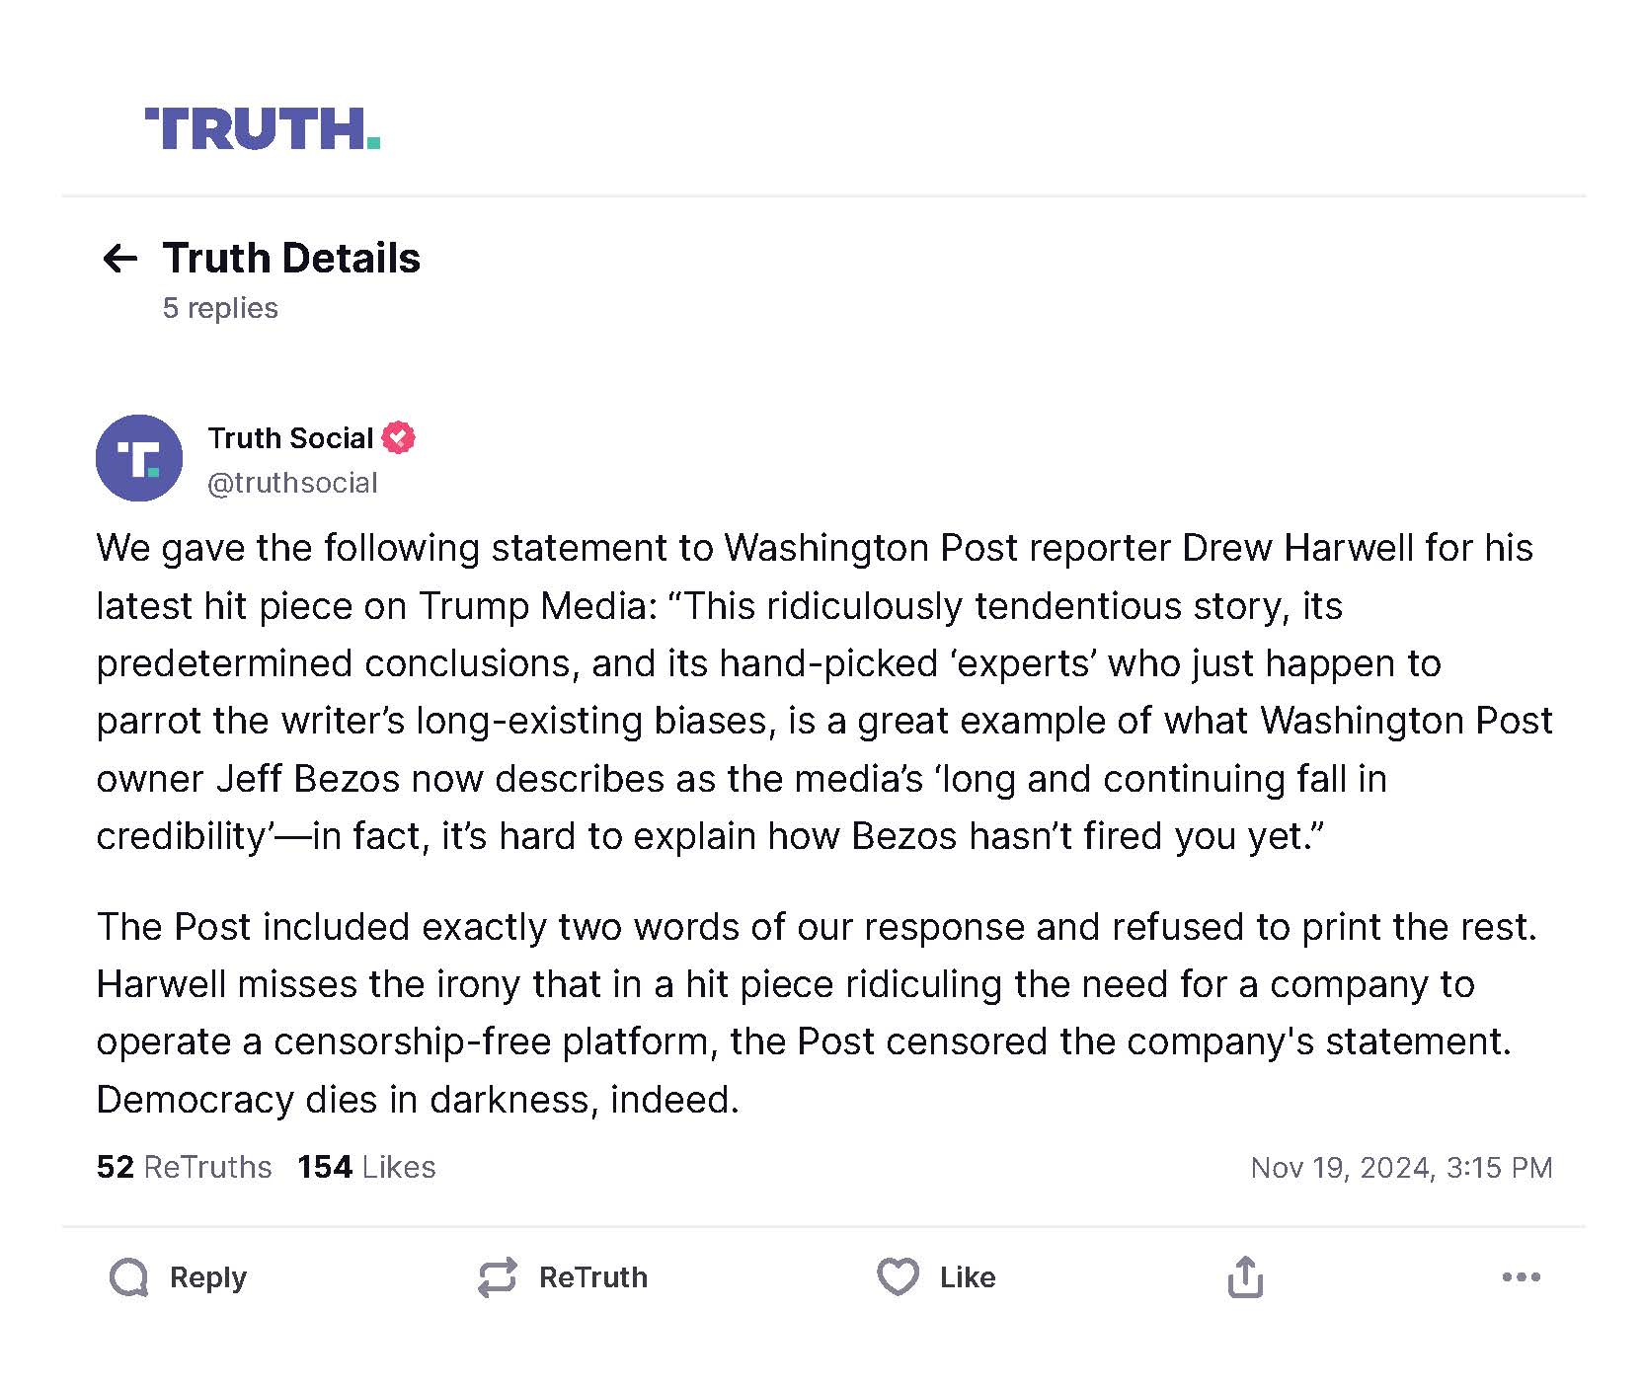Open the TRUTH logo homepage link
Image resolution: width=1643 pixels, height=1388 pixels.
pyautogui.click(x=263, y=129)
